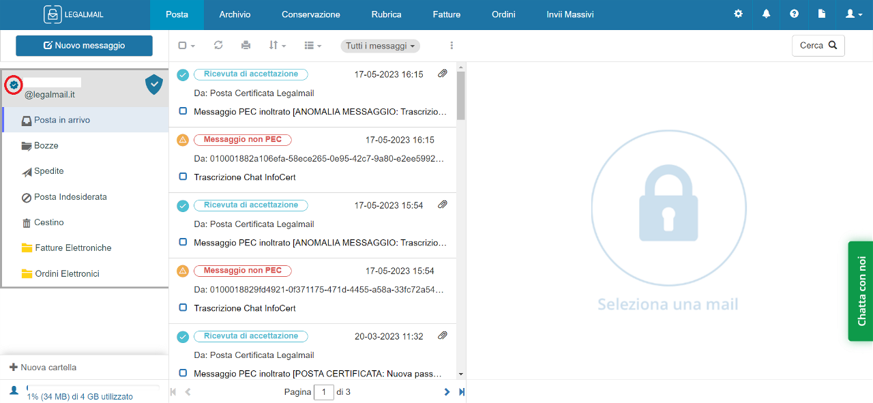Go to next page arrow

[447, 392]
